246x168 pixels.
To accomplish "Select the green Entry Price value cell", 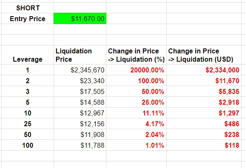I will pos(80,19).
